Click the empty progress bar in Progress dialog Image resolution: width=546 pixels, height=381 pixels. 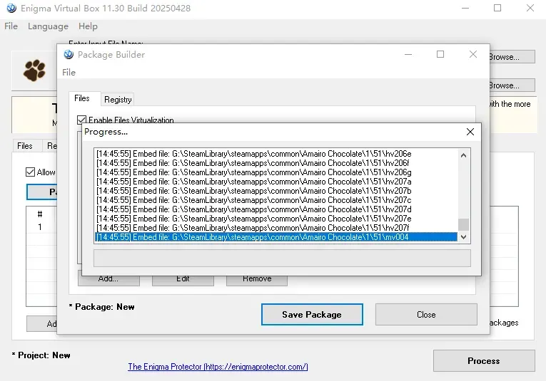coord(282,258)
